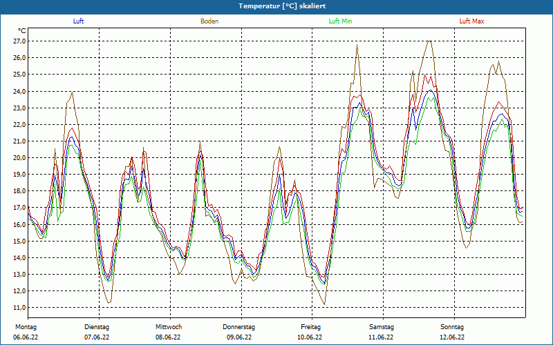Click the Sonntag day label
Screen dimensions: 553x345
point(452,327)
